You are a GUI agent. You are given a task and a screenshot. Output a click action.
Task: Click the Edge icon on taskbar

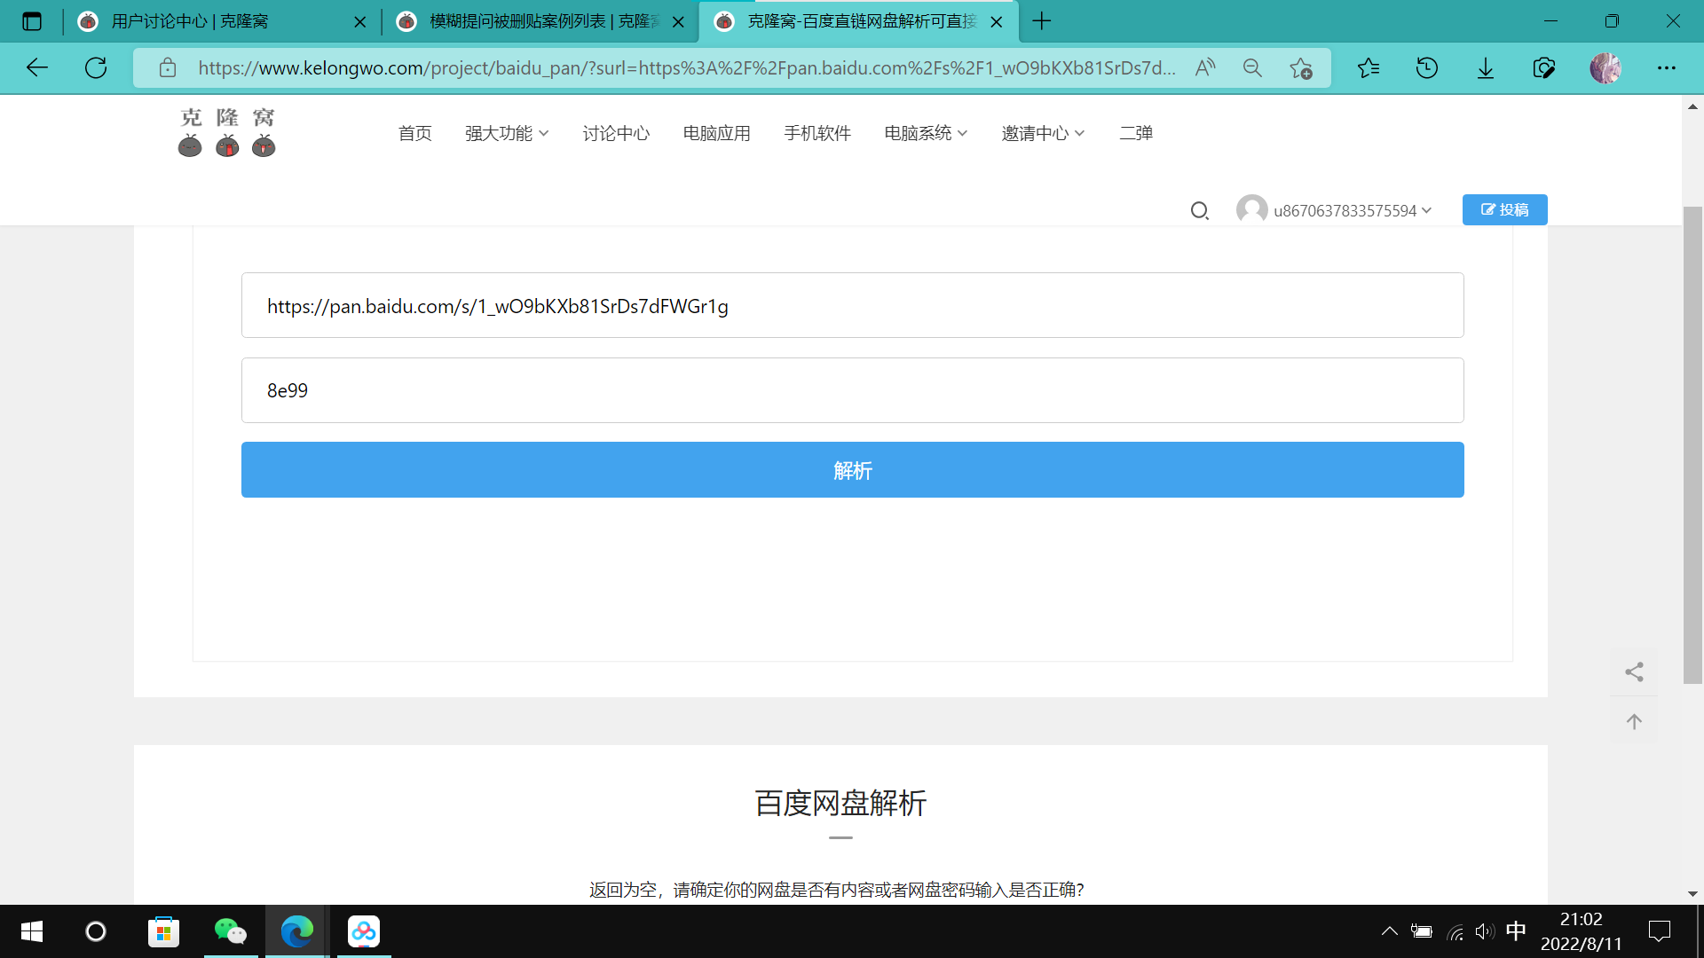click(x=297, y=931)
